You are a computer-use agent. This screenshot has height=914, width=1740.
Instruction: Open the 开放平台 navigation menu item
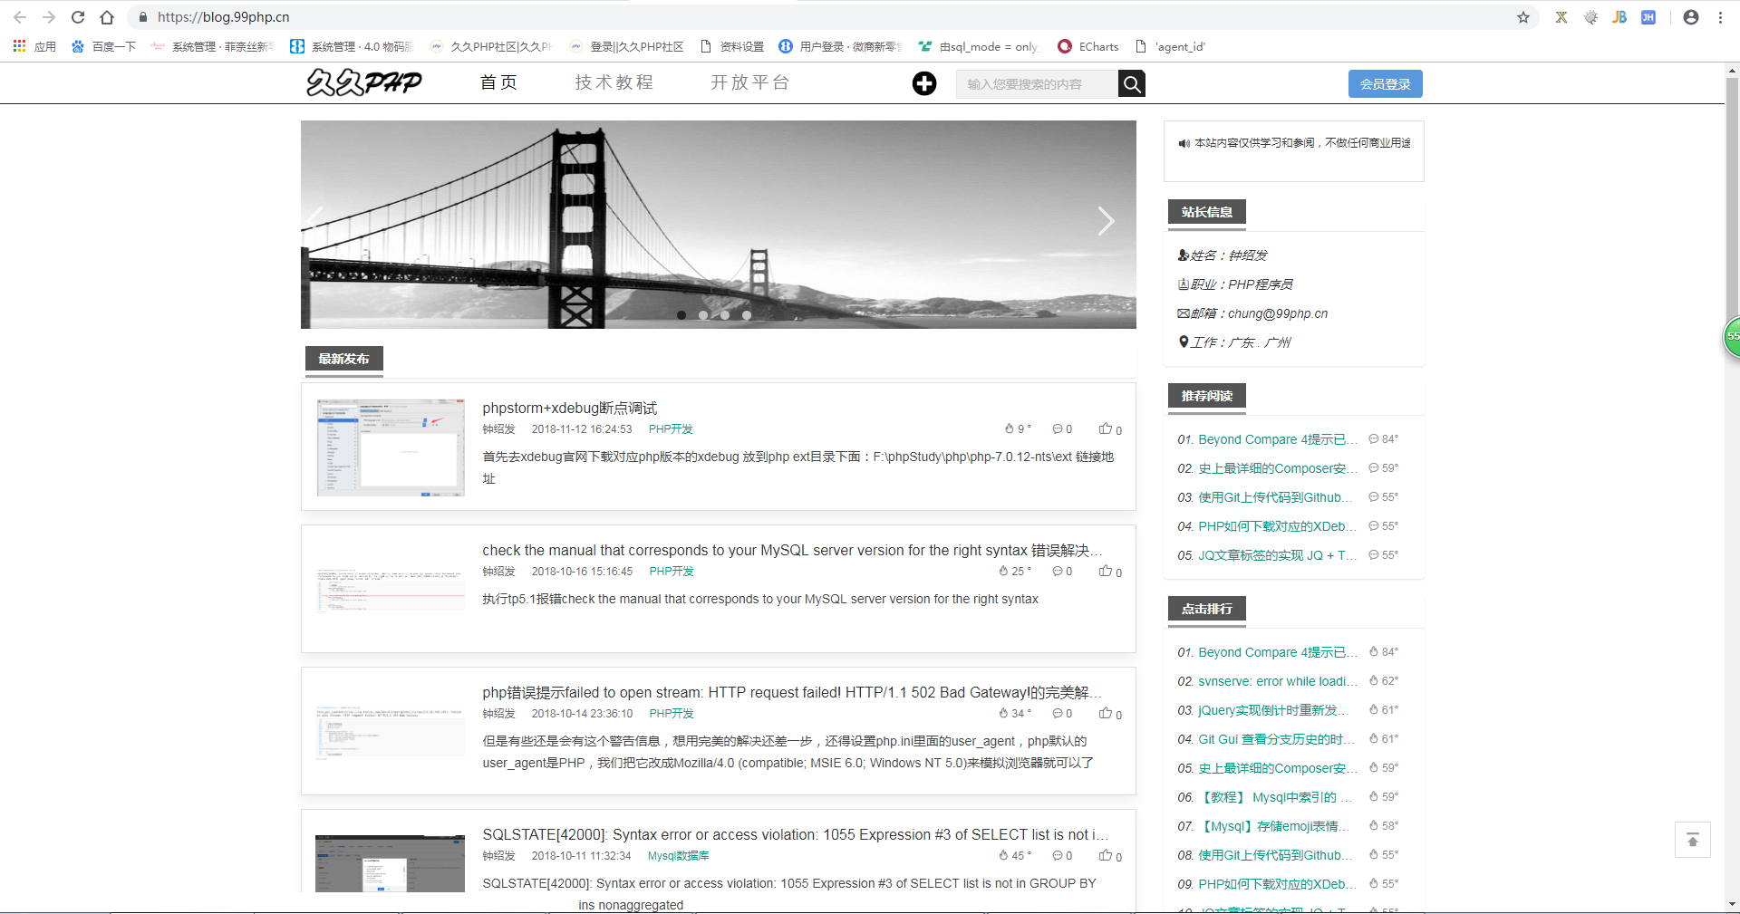pos(749,82)
